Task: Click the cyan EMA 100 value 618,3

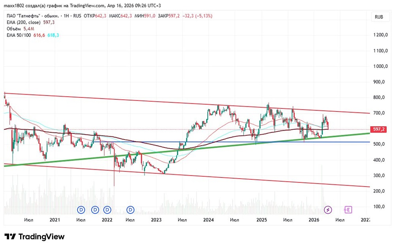Action: click(53, 35)
